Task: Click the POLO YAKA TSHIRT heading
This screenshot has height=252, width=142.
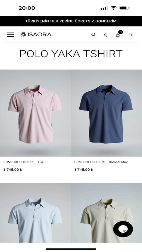Action: [x=71, y=53]
